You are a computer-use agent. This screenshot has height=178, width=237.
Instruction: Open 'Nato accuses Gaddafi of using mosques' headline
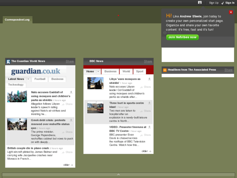(51, 96)
